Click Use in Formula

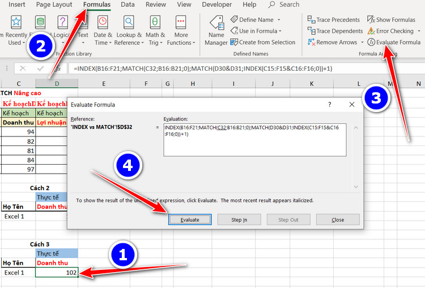(x=256, y=31)
